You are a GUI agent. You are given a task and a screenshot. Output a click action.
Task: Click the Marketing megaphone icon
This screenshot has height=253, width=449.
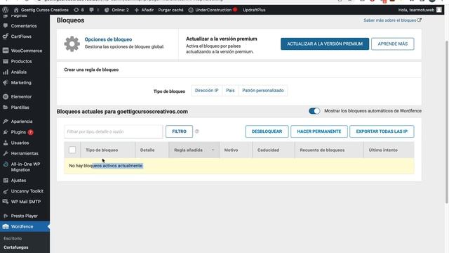coord(6,83)
